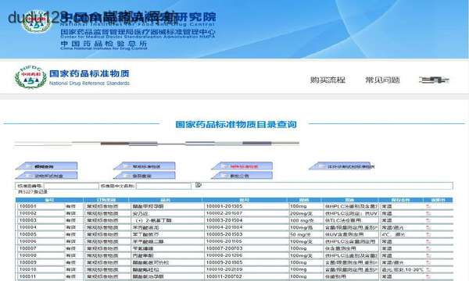Open the 购买流程 navigation item
This screenshot has width=469, height=281.
(328, 80)
